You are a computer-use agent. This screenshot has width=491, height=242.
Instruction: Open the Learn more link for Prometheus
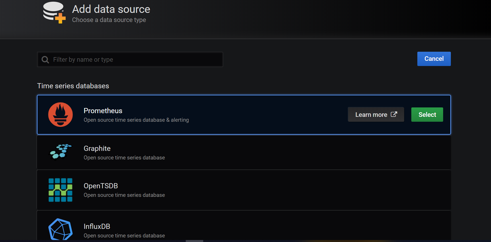click(x=376, y=115)
